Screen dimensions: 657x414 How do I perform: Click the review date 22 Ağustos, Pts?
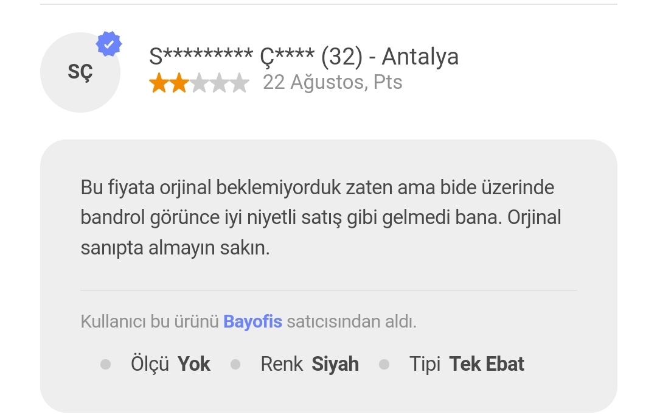[333, 82]
